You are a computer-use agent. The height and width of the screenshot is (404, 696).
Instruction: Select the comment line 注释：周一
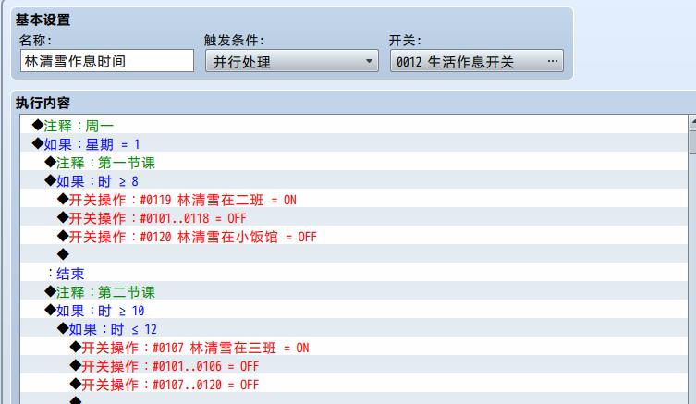click(x=354, y=125)
